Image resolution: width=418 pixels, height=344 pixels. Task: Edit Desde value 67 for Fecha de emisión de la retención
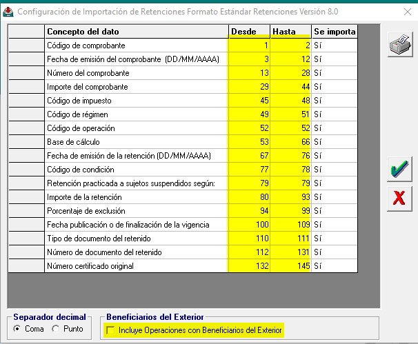(x=249, y=156)
